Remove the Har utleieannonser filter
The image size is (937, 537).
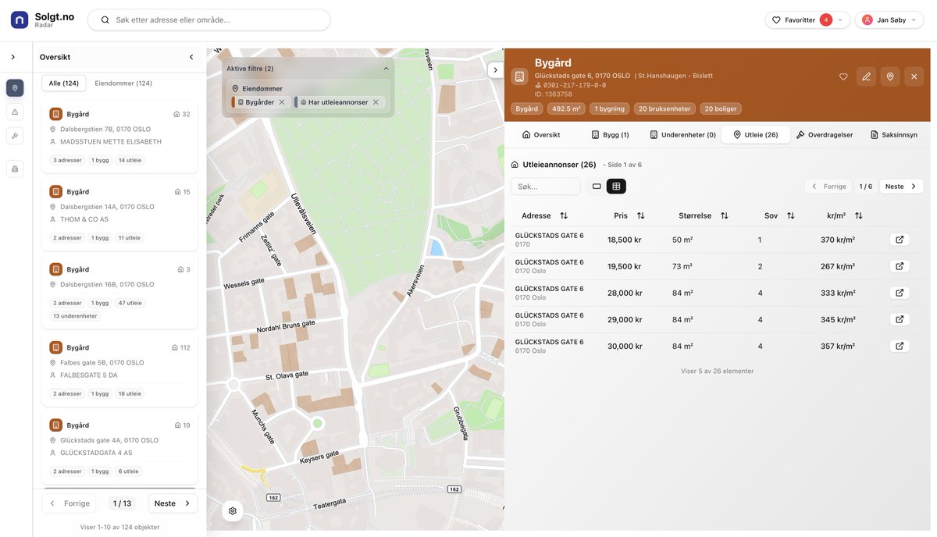click(376, 102)
